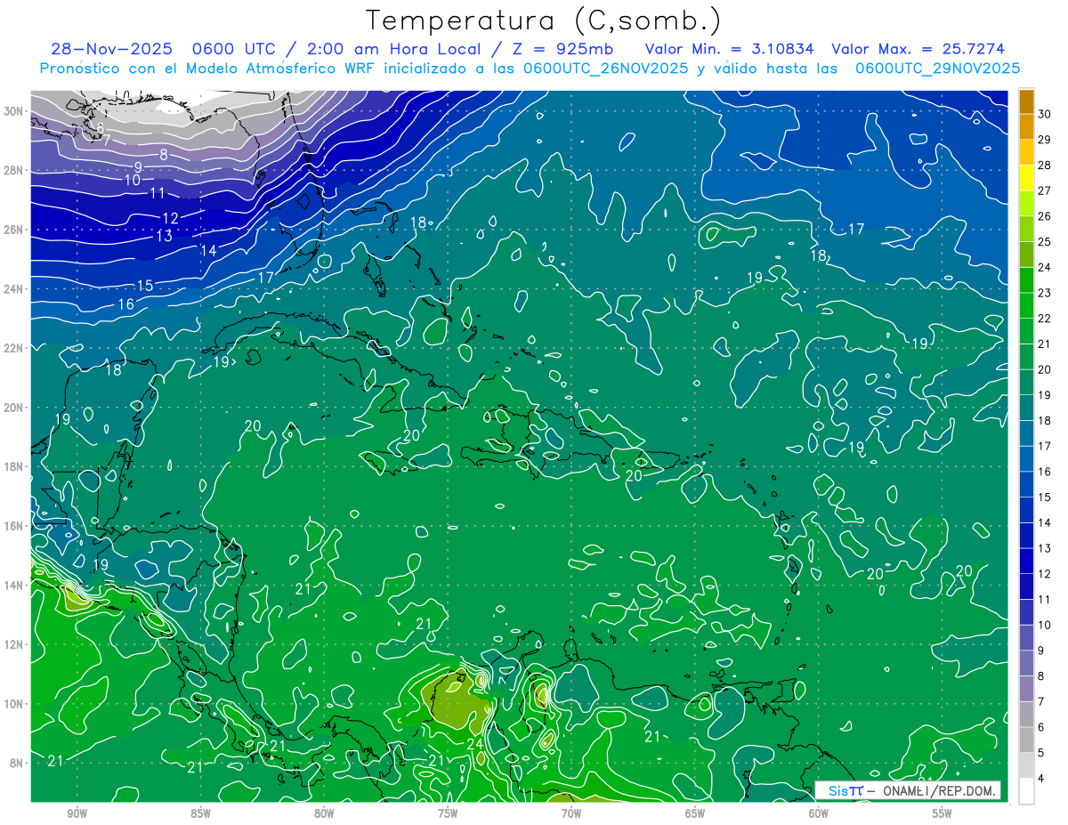Click the 85W longitude axis label
Viewport: 1068px width, 825px height.
[200, 813]
